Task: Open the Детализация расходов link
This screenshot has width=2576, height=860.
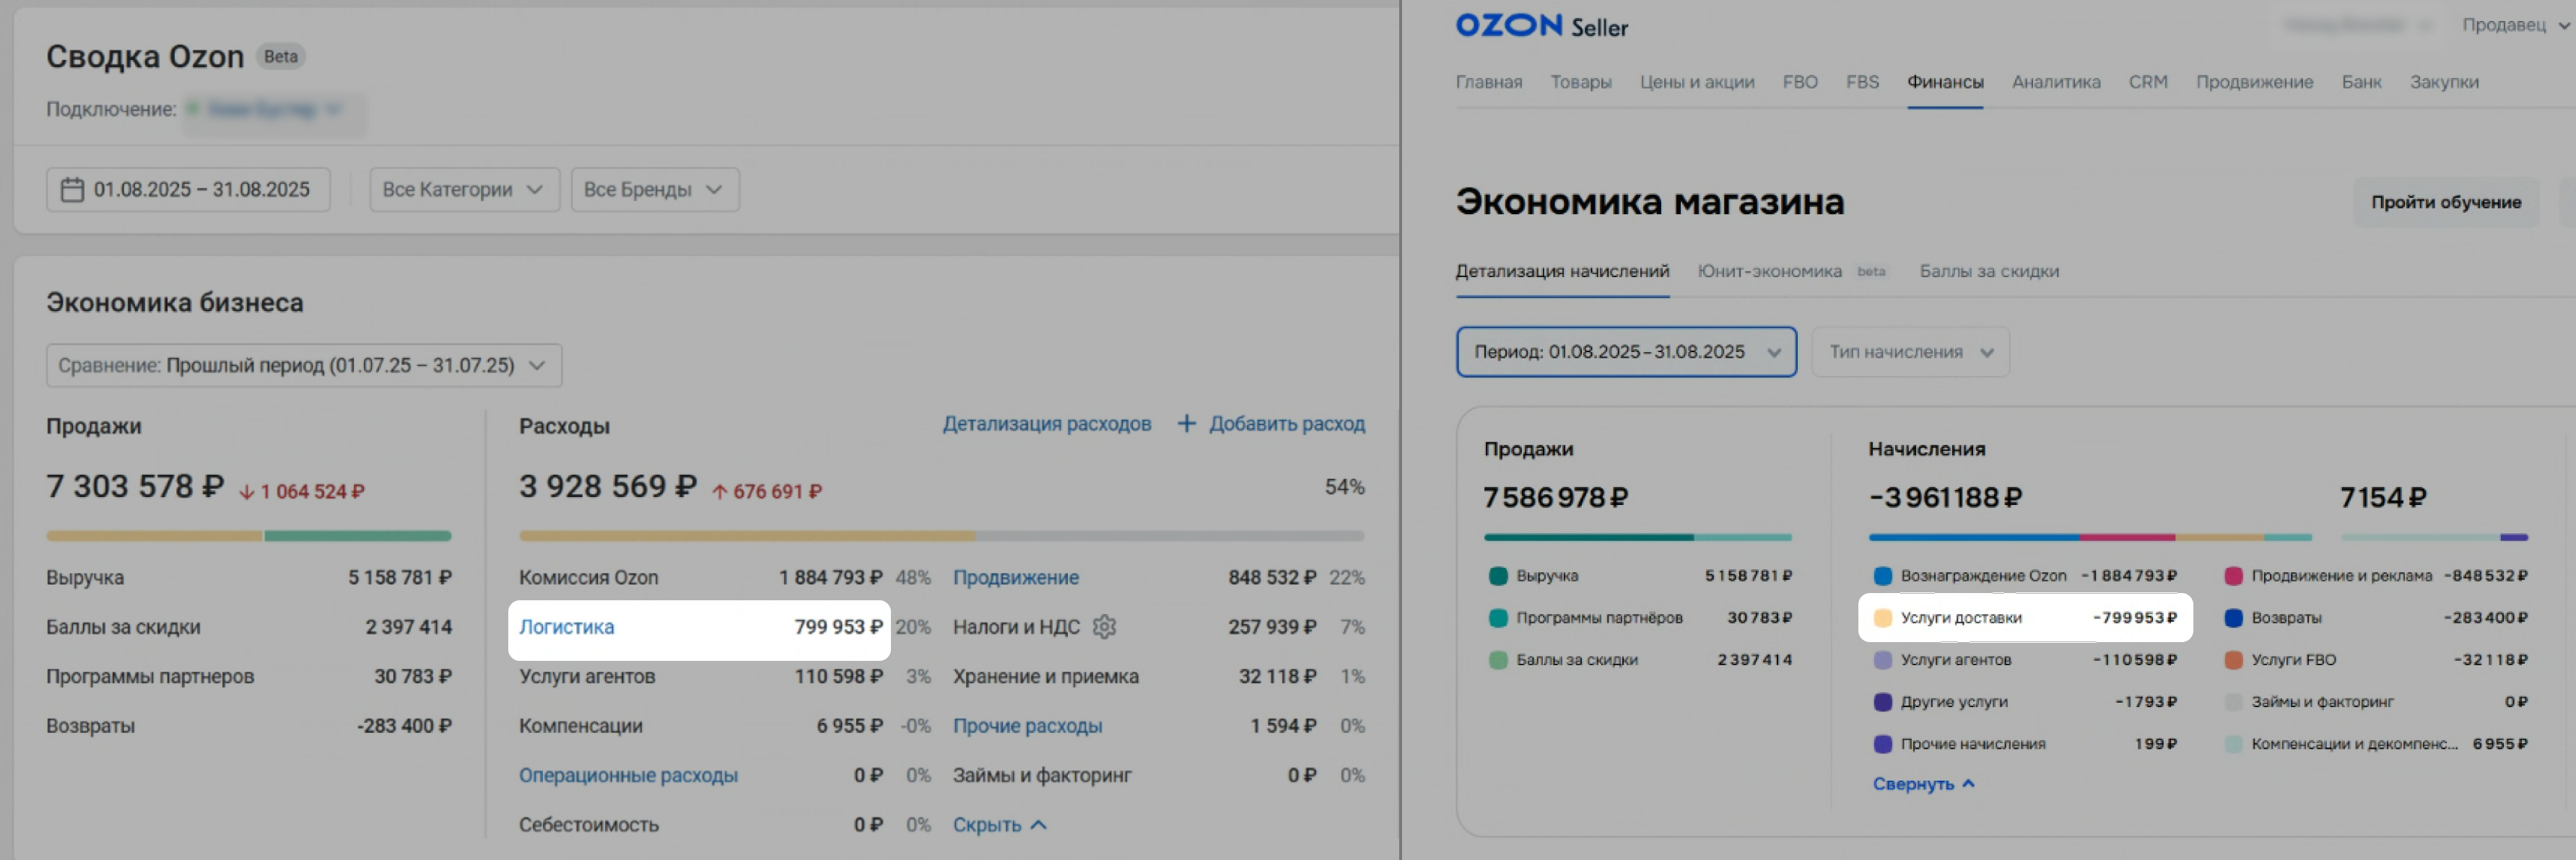Action: pyautogui.click(x=1046, y=424)
